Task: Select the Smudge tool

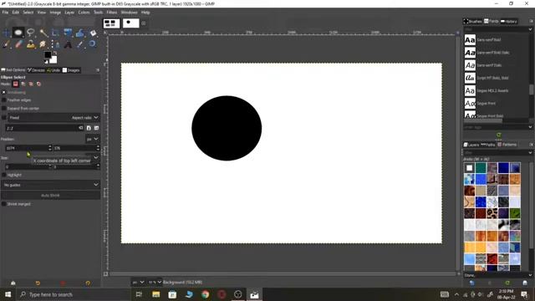Action: tap(43, 44)
